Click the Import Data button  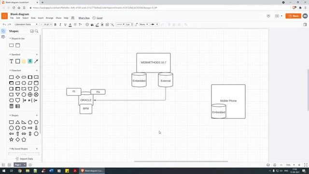[x=24, y=159]
